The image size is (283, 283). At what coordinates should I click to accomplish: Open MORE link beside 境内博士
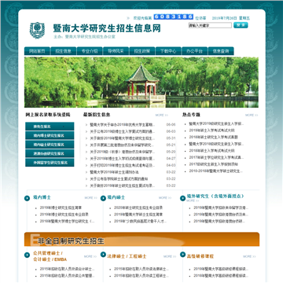[90, 198]
